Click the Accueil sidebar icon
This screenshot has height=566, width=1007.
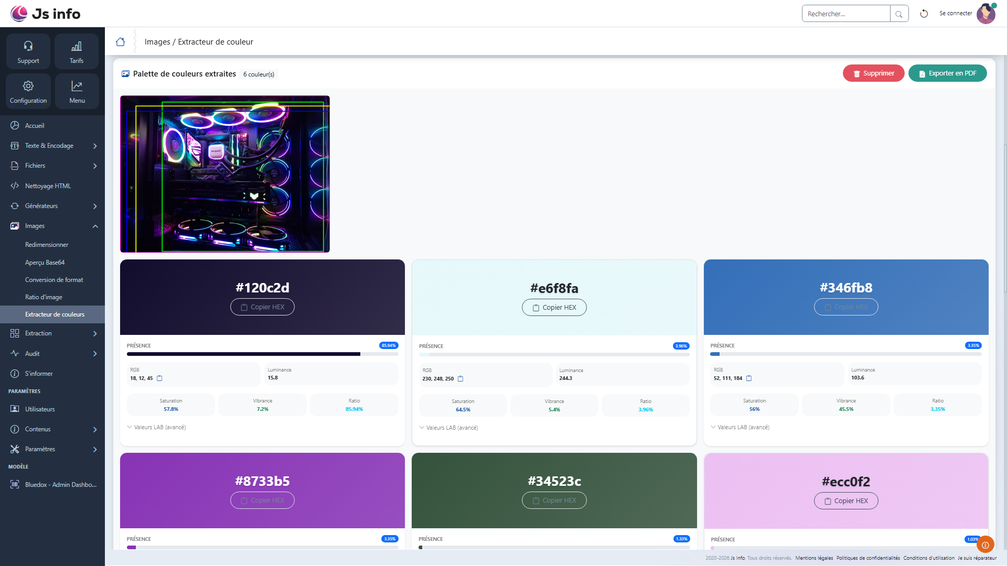coord(15,126)
